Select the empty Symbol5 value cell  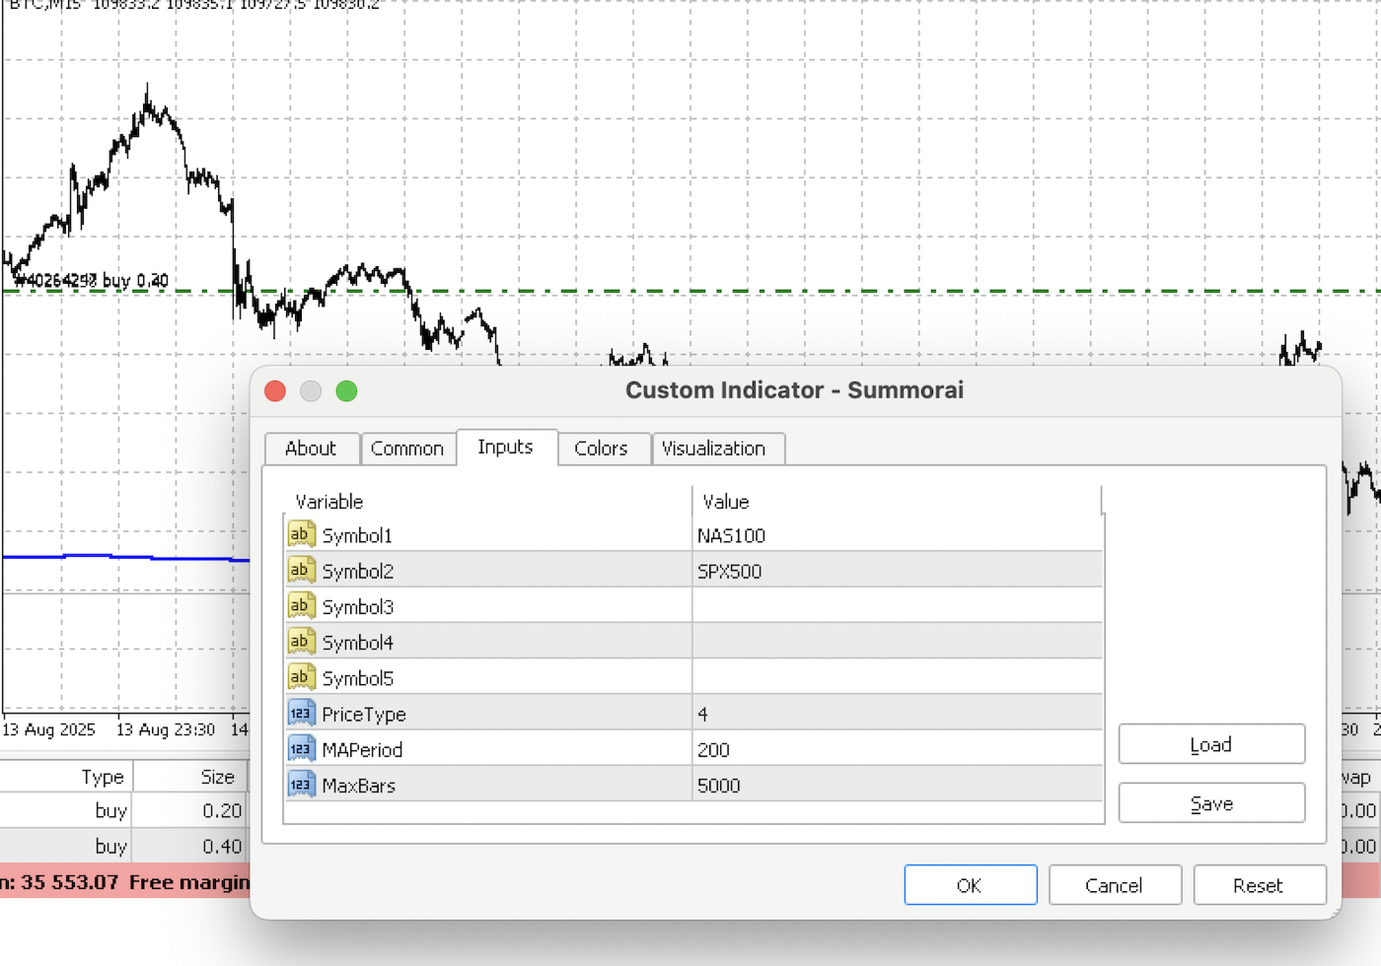click(x=897, y=678)
